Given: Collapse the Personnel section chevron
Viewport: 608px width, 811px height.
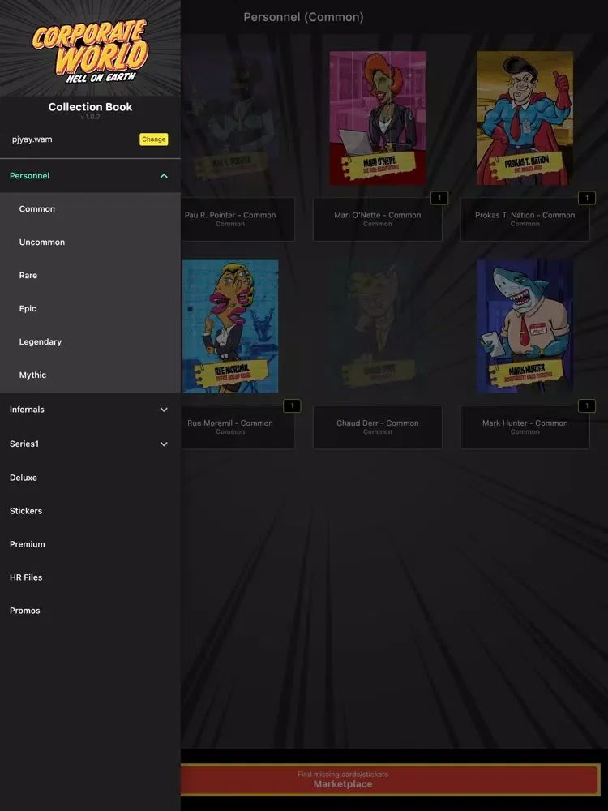Looking at the screenshot, I should pos(164,176).
